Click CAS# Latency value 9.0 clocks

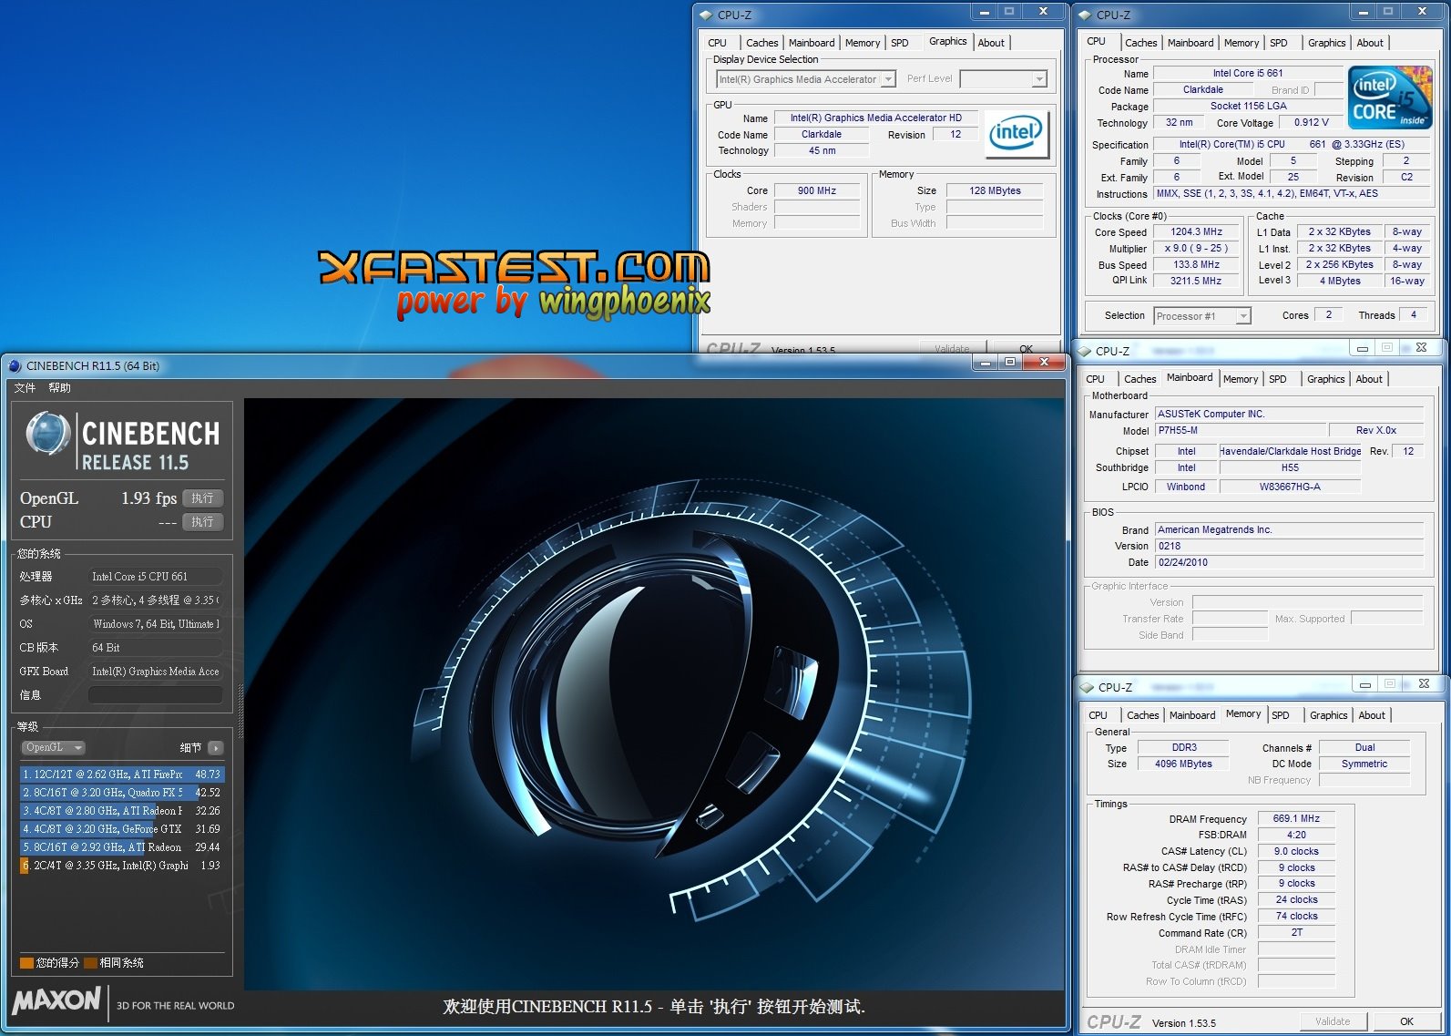coord(1296,852)
